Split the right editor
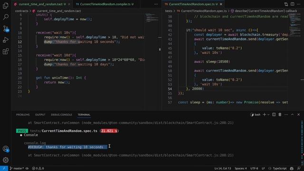 [293, 4]
